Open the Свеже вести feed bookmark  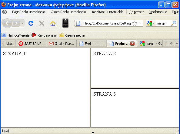coord(72,35)
